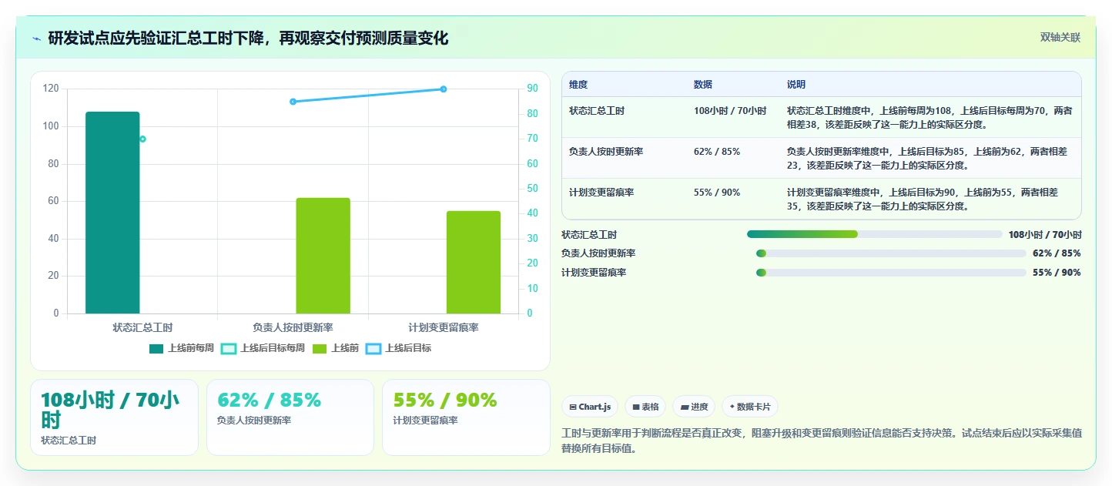Click the 状态汇总工时 dark teal bar
Viewport: 1112px width, 486px height.
pyautogui.click(x=112, y=213)
